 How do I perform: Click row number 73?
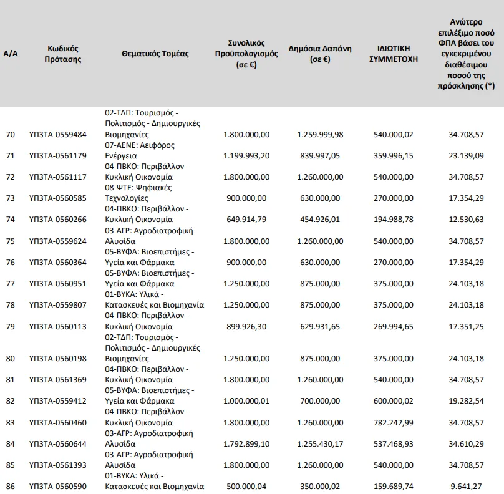click(10, 198)
